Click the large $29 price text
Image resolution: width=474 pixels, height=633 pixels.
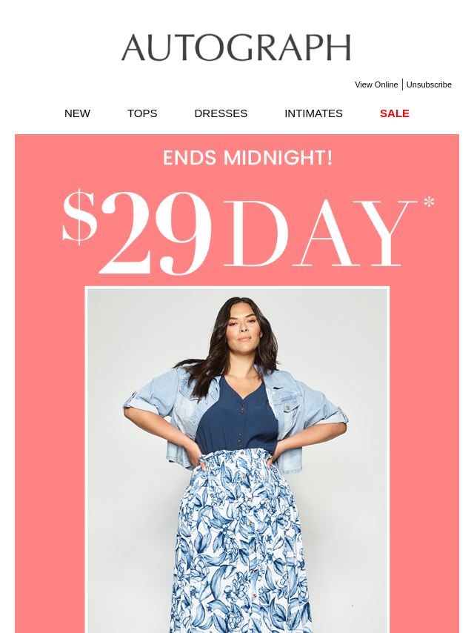(137, 232)
